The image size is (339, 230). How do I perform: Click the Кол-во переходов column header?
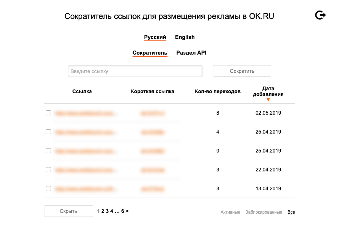click(x=218, y=91)
